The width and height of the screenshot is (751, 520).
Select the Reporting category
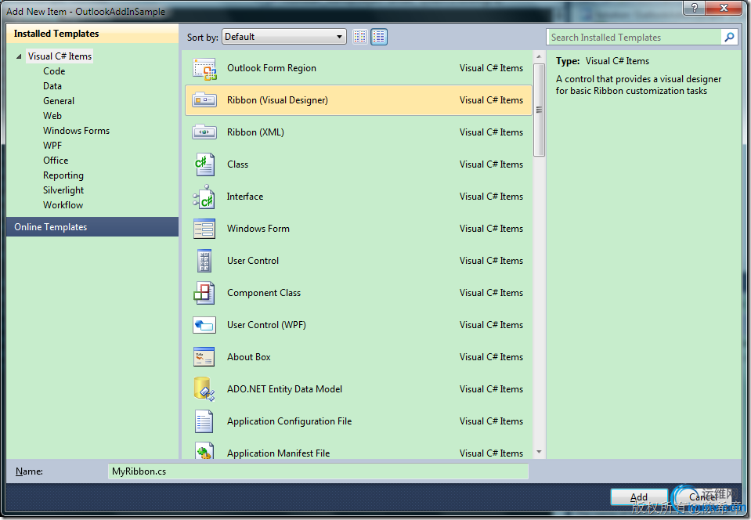click(63, 175)
